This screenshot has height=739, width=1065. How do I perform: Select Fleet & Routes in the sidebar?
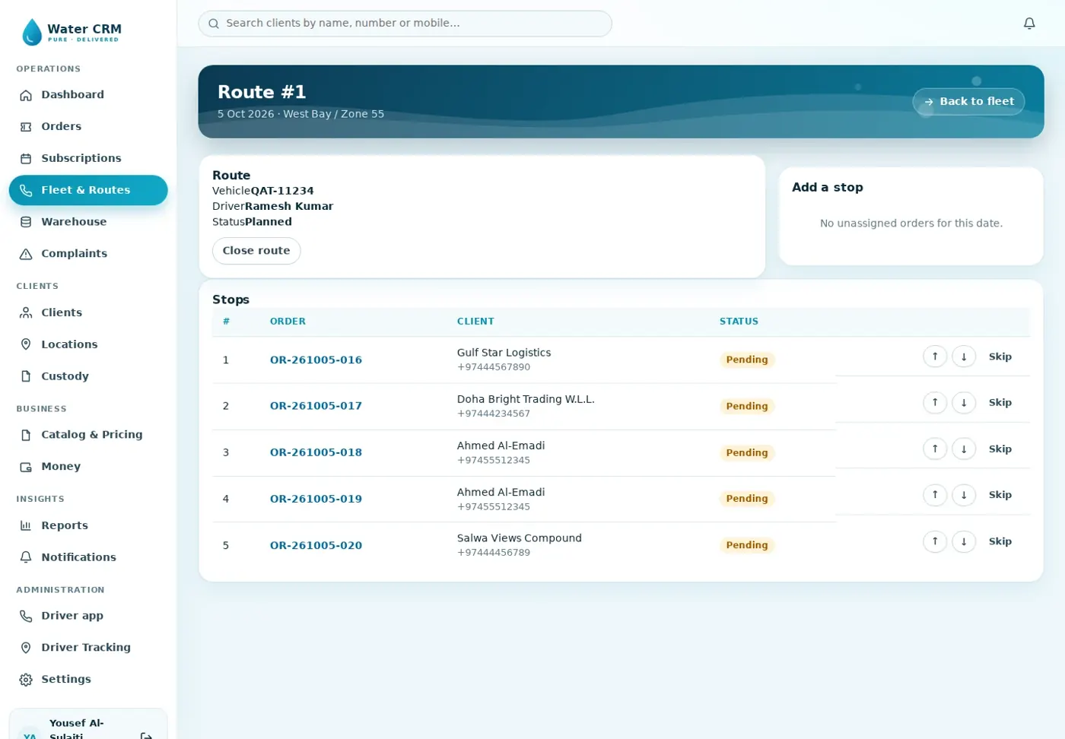pyautogui.click(x=88, y=190)
